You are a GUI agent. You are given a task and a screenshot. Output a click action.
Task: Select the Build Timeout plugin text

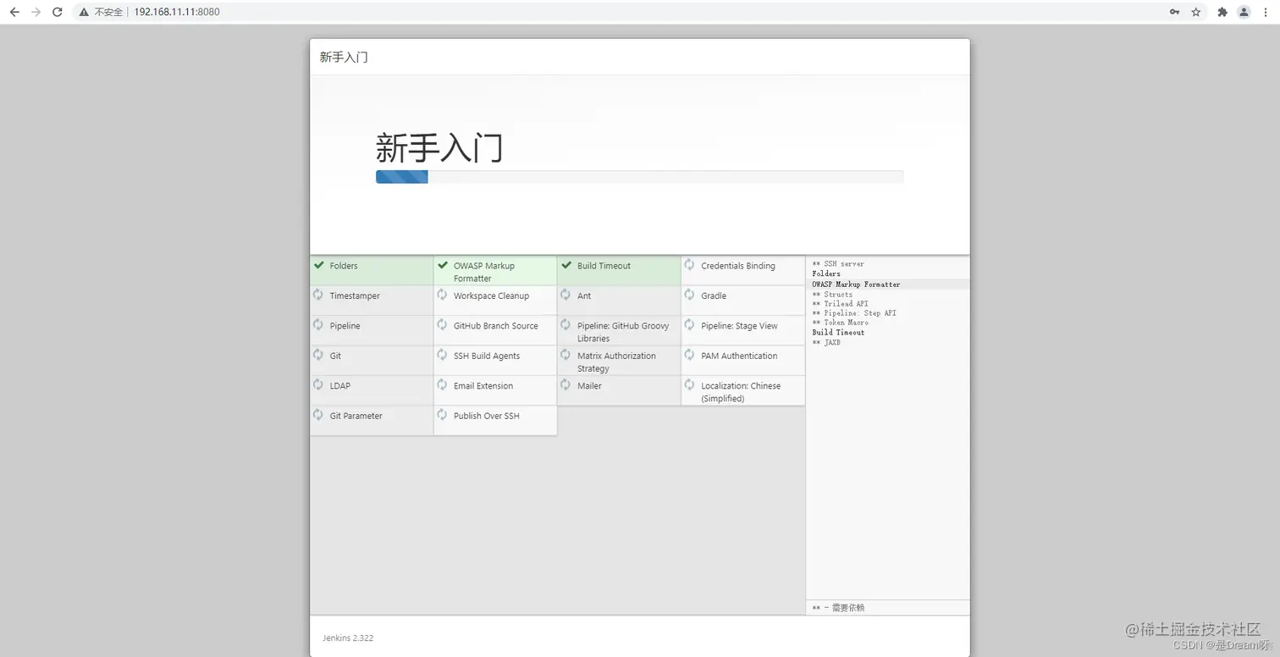(x=604, y=266)
